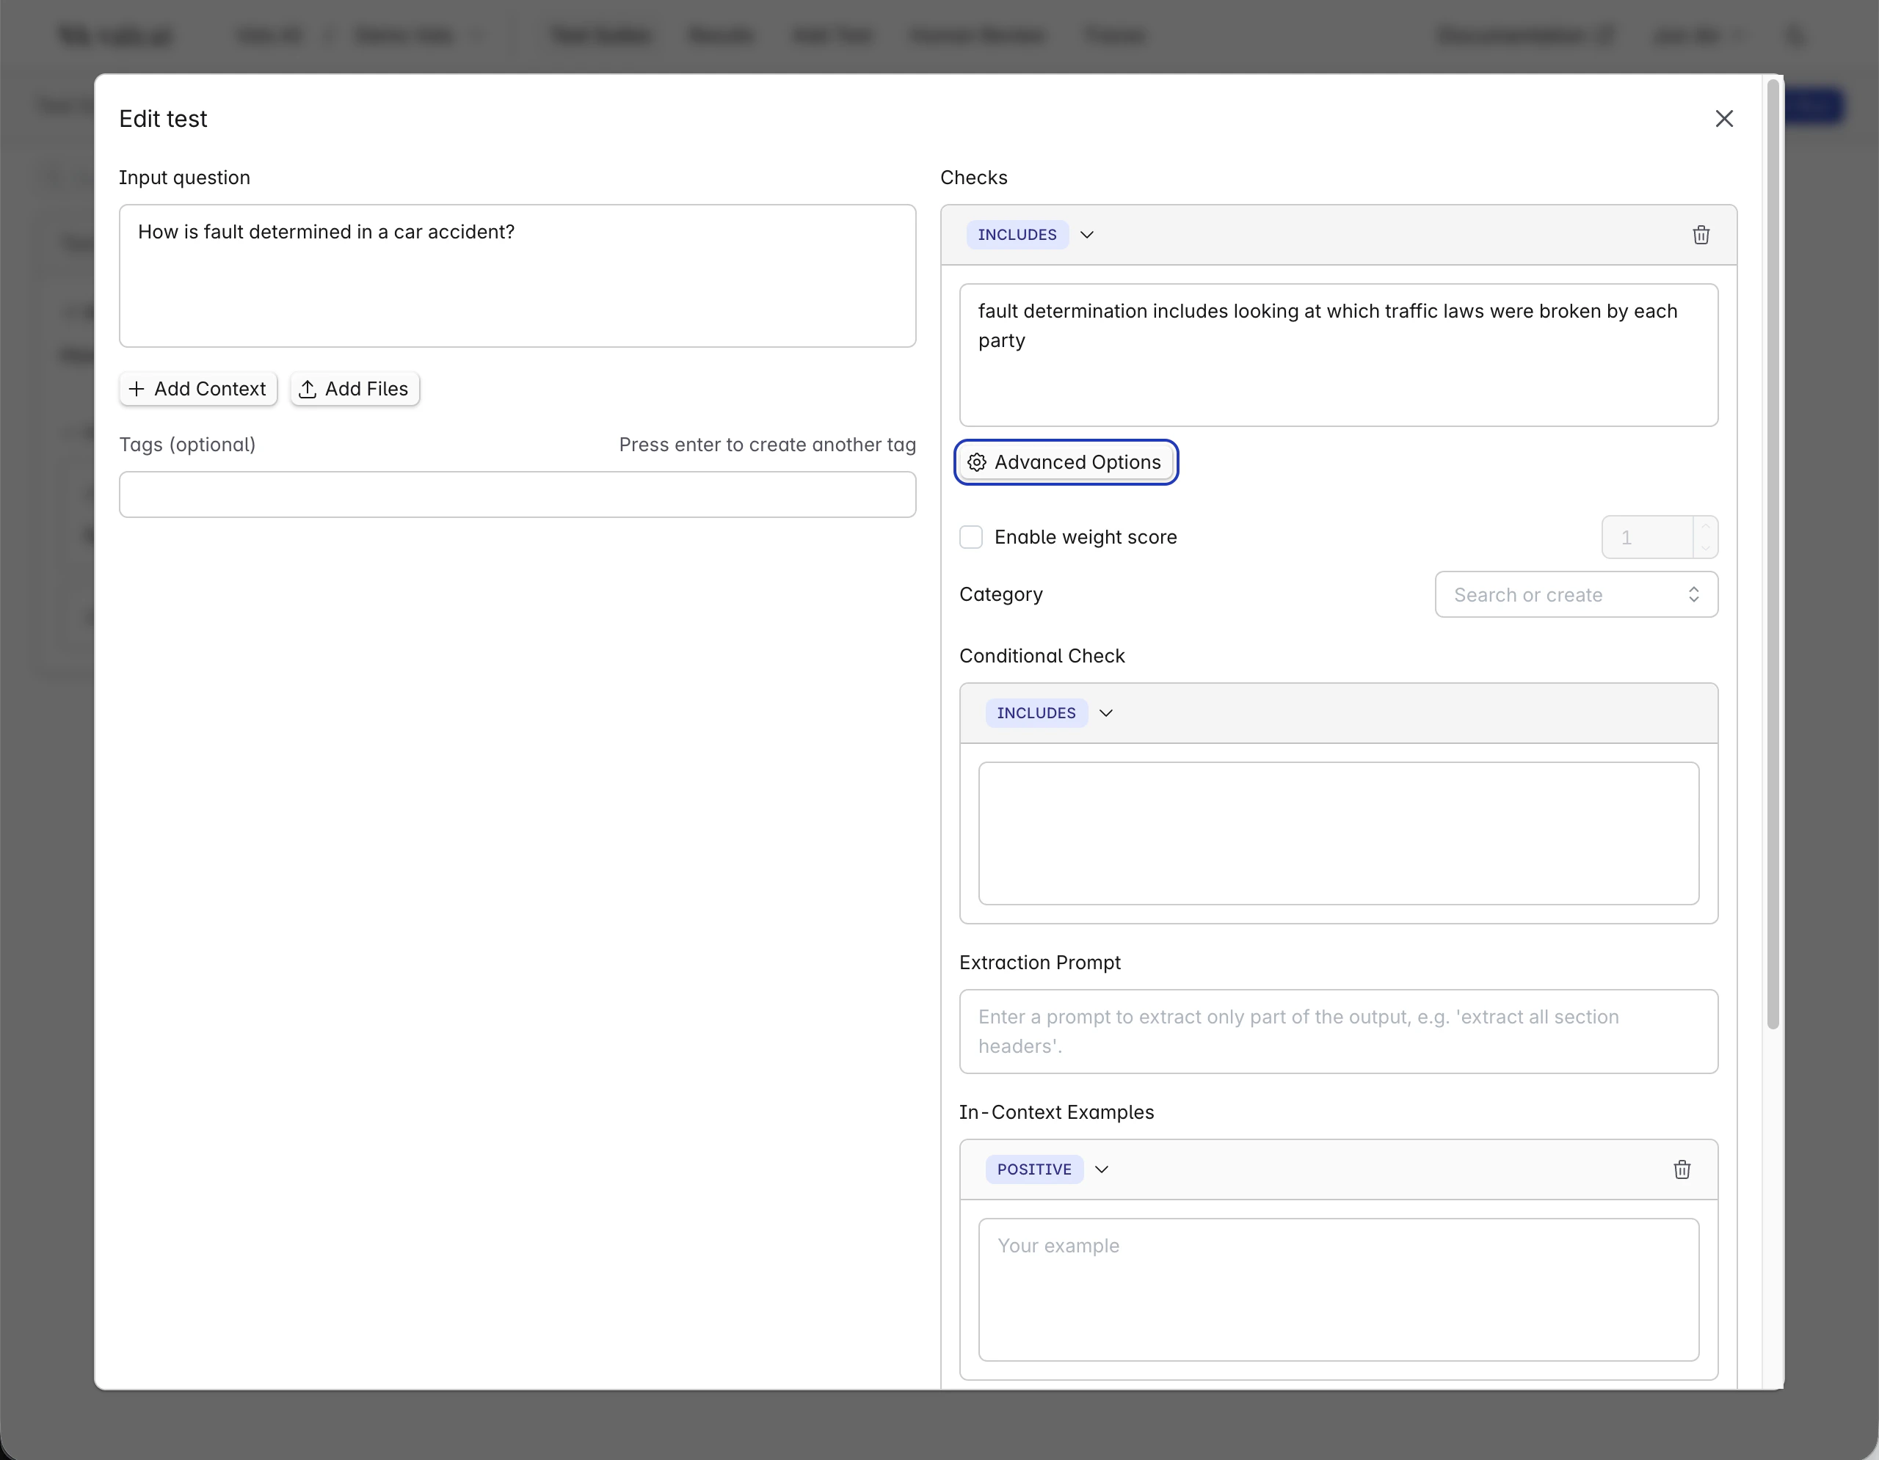Click Add Files upload button
This screenshot has width=1879, height=1460.
[x=355, y=389]
